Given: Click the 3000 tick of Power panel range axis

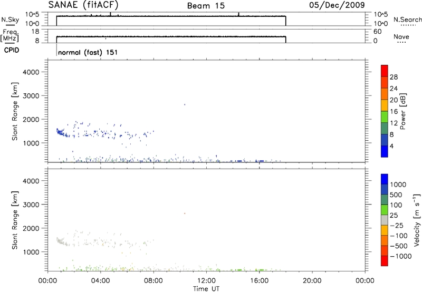Looking at the screenshot, I should 31,96.
